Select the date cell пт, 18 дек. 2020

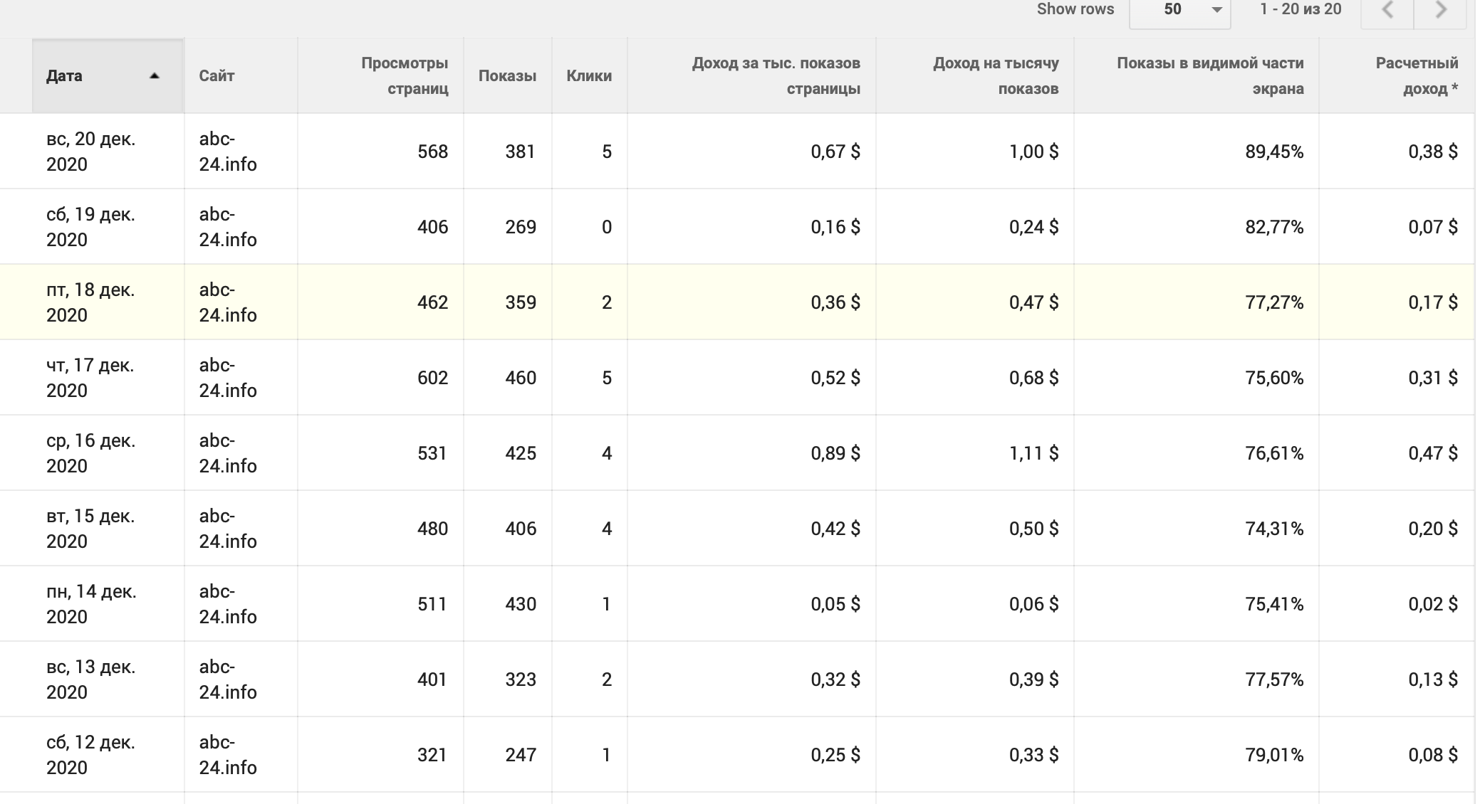point(91,302)
